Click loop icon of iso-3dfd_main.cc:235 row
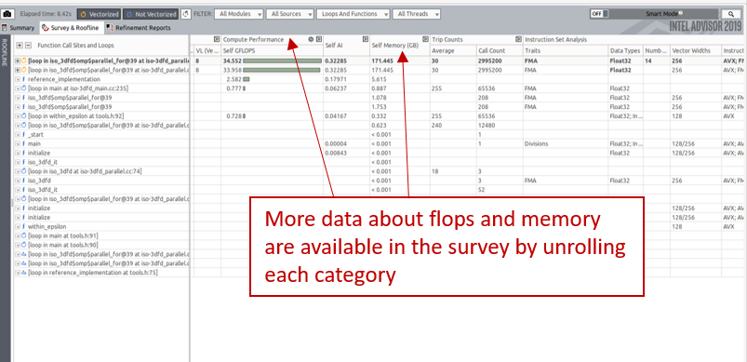The width and height of the screenshot is (747, 362). pyautogui.click(x=24, y=88)
